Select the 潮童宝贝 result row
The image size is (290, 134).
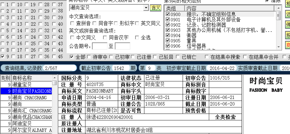[x=26, y=84]
